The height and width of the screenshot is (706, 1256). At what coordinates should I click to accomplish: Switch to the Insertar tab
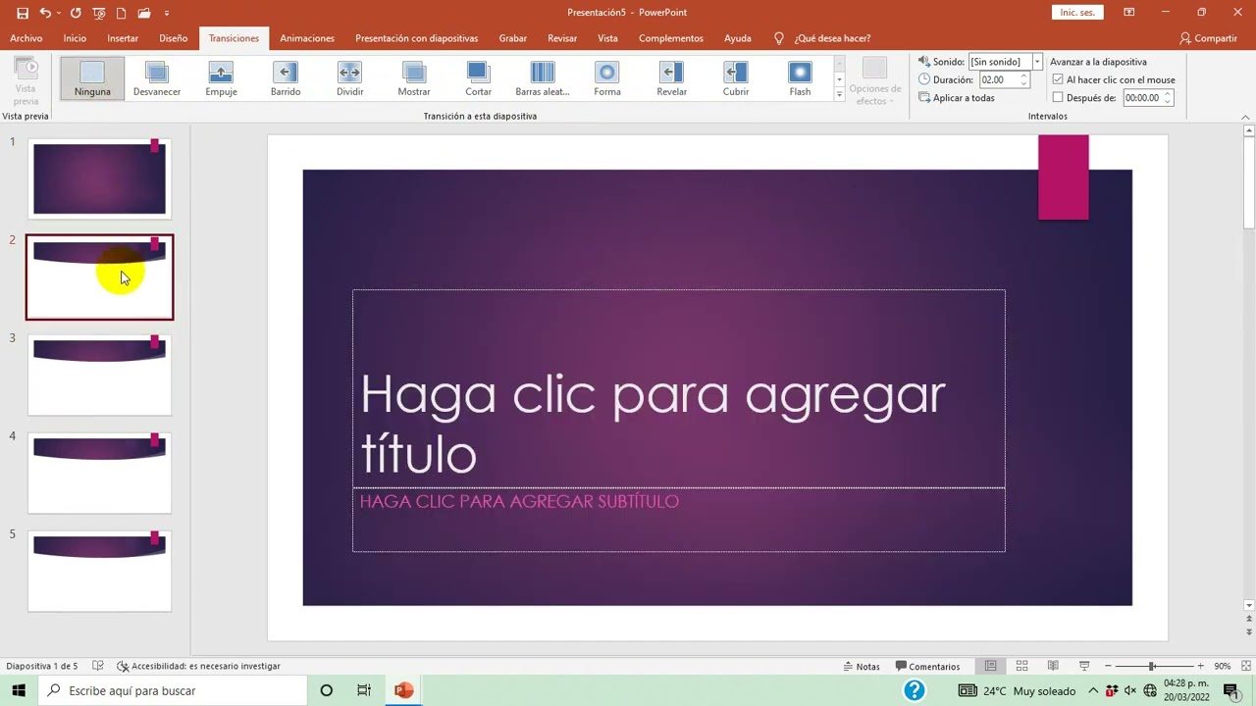click(x=123, y=38)
